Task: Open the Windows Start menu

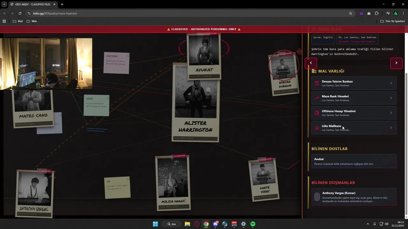Action: click(155, 224)
